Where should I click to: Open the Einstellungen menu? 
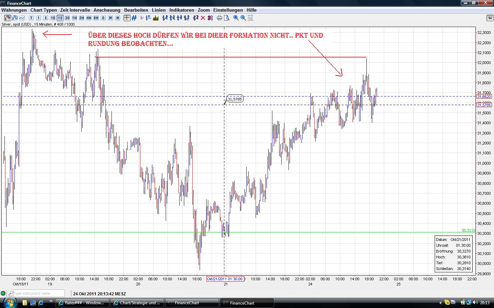[x=228, y=10]
